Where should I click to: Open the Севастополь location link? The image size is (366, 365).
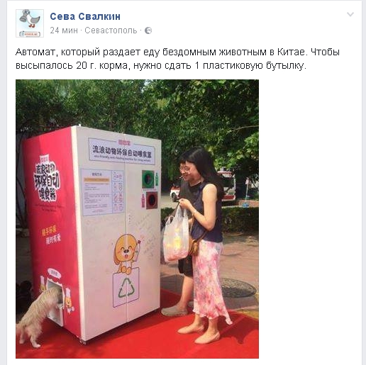[x=111, y=30]
